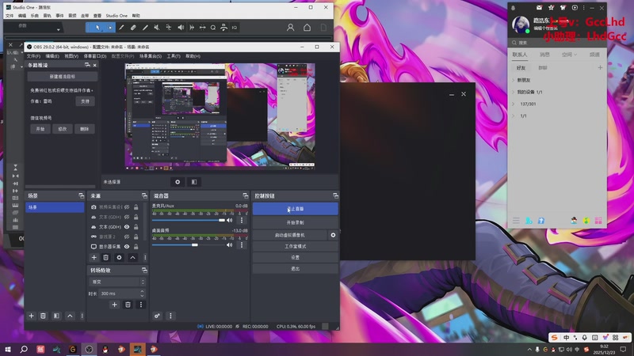Image resolution: width=634 pixels, height=356 pixels.
Task: Open the OBS Settings button in controls
Action: point(295,257)
